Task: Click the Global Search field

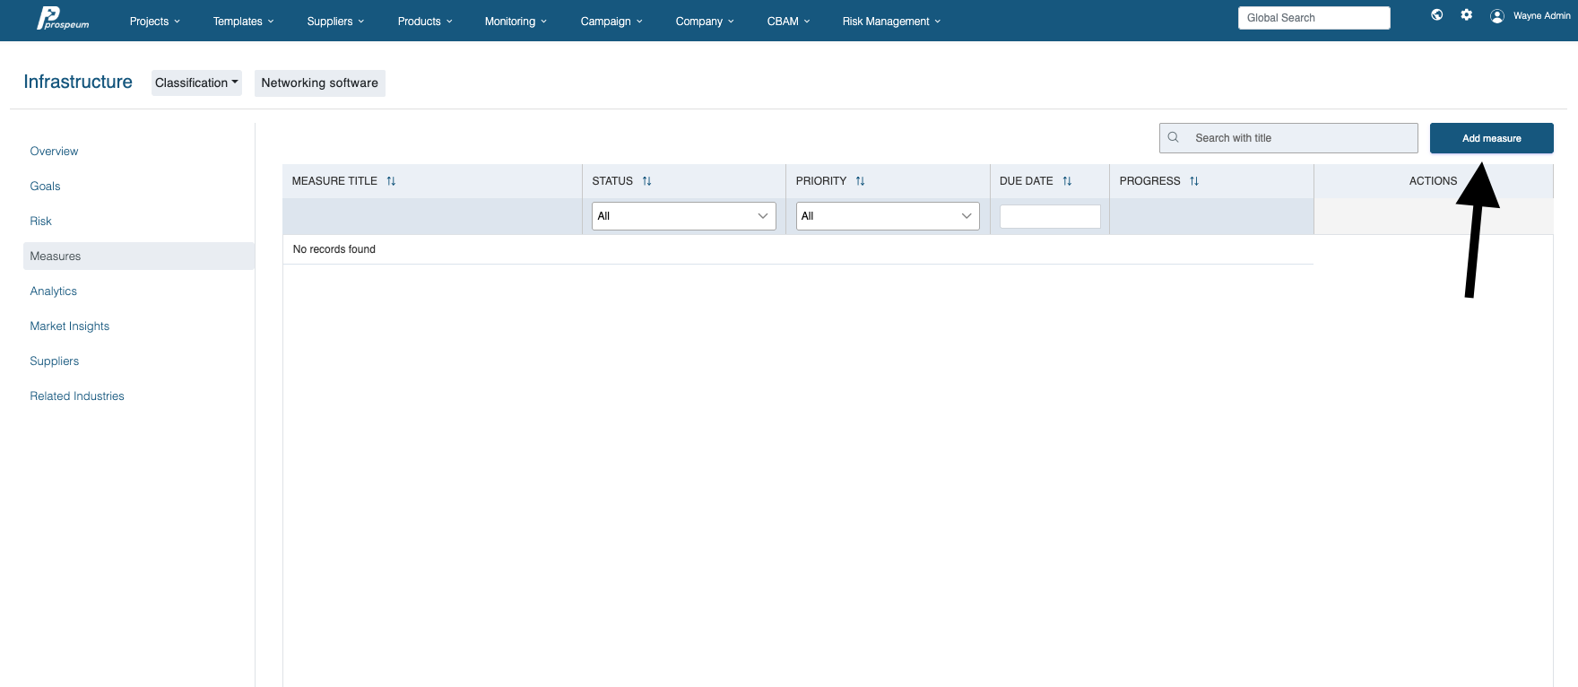Action: click(x=1314, y=18)
